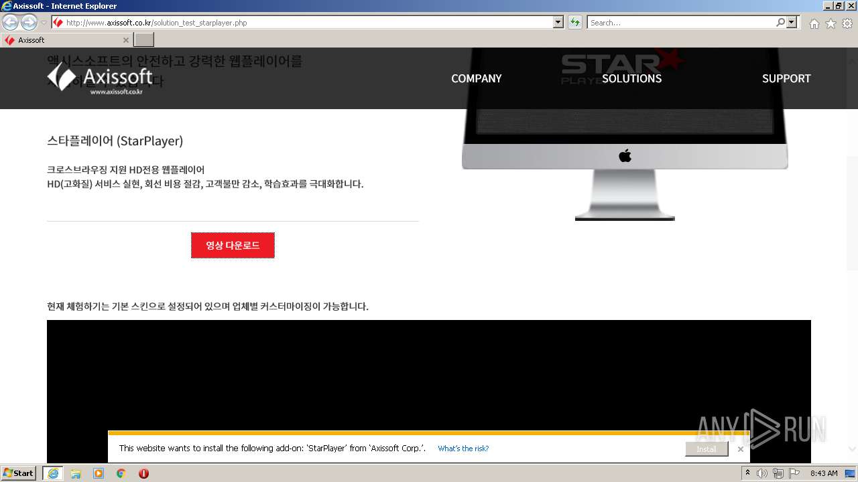Viewport: 858px width, 482px height.
Task: Click the Action Center flag icon
Action: [794, 473]
